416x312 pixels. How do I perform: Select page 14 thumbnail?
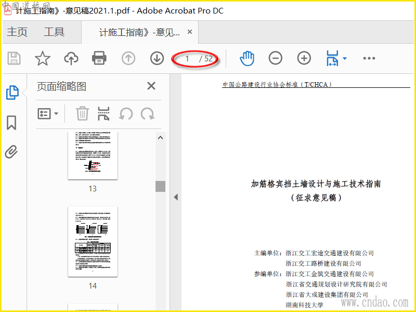(93, 242)
